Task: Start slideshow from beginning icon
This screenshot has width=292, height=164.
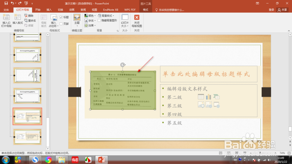Action: (26, 3)
